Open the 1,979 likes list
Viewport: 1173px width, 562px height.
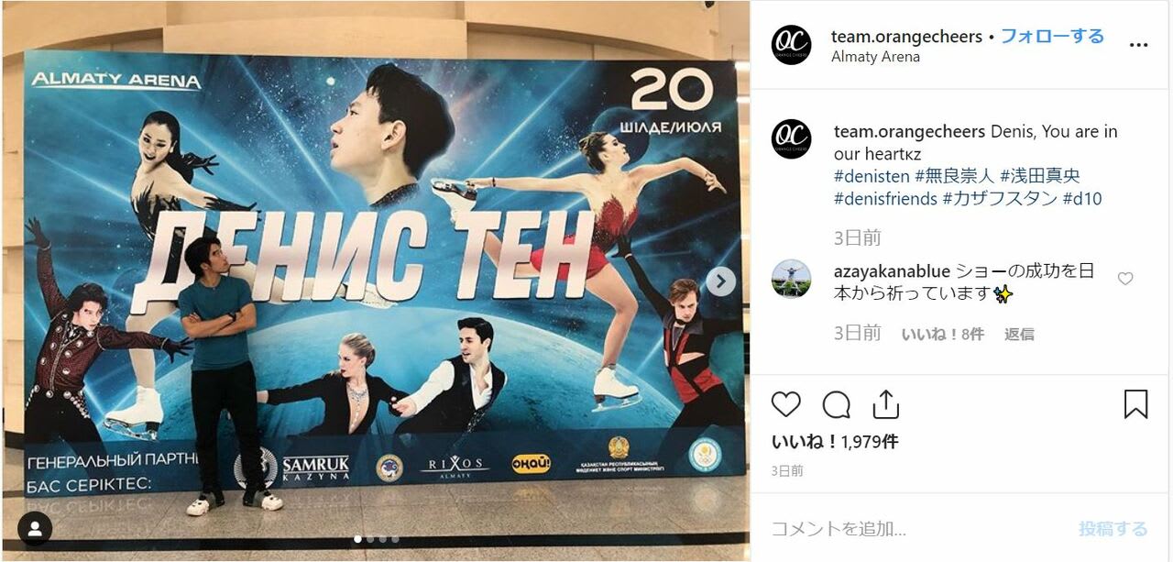835,442
